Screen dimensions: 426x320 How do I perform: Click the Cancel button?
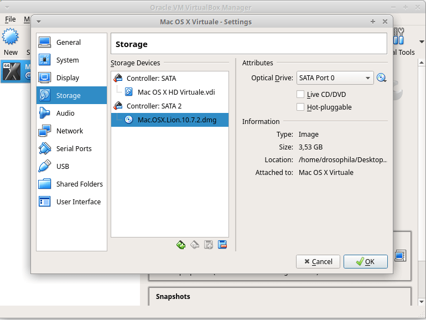tap(318, 261)
